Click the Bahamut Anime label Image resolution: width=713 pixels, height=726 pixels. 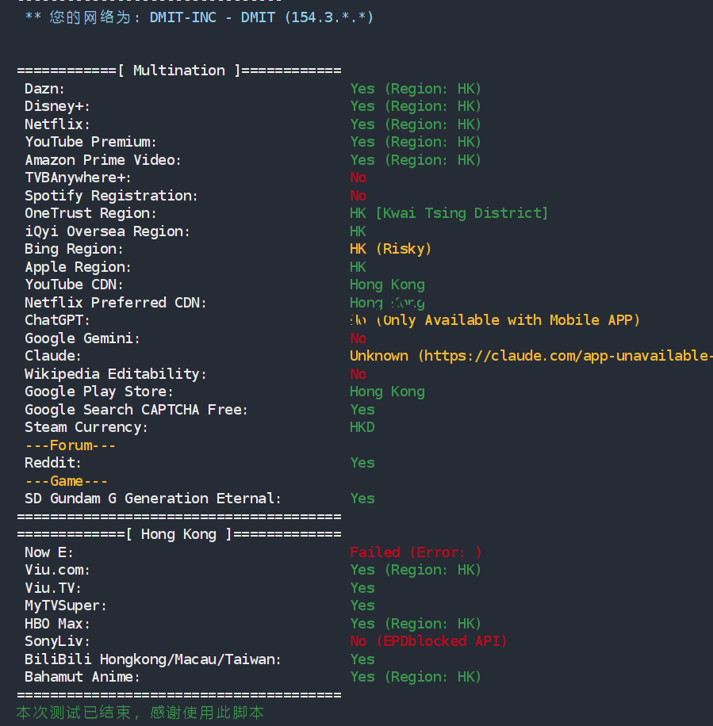click(82, 677)
